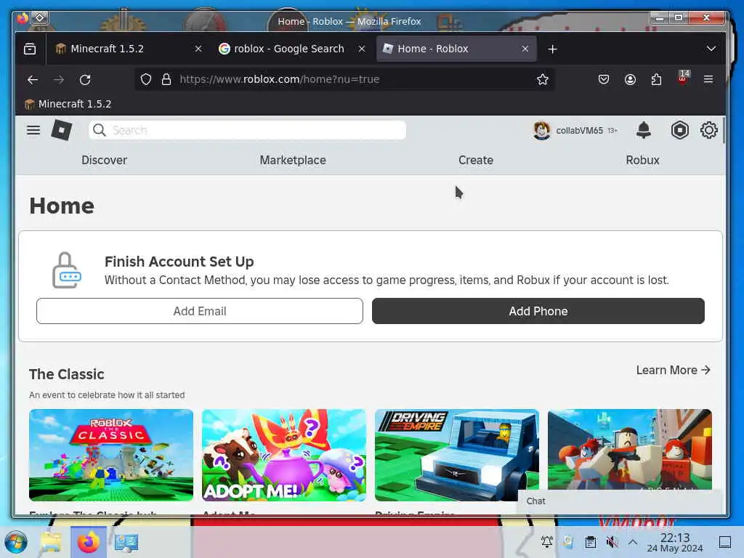
Task: Click the tracking protection shield icon
Action: [x=146, y=79]
